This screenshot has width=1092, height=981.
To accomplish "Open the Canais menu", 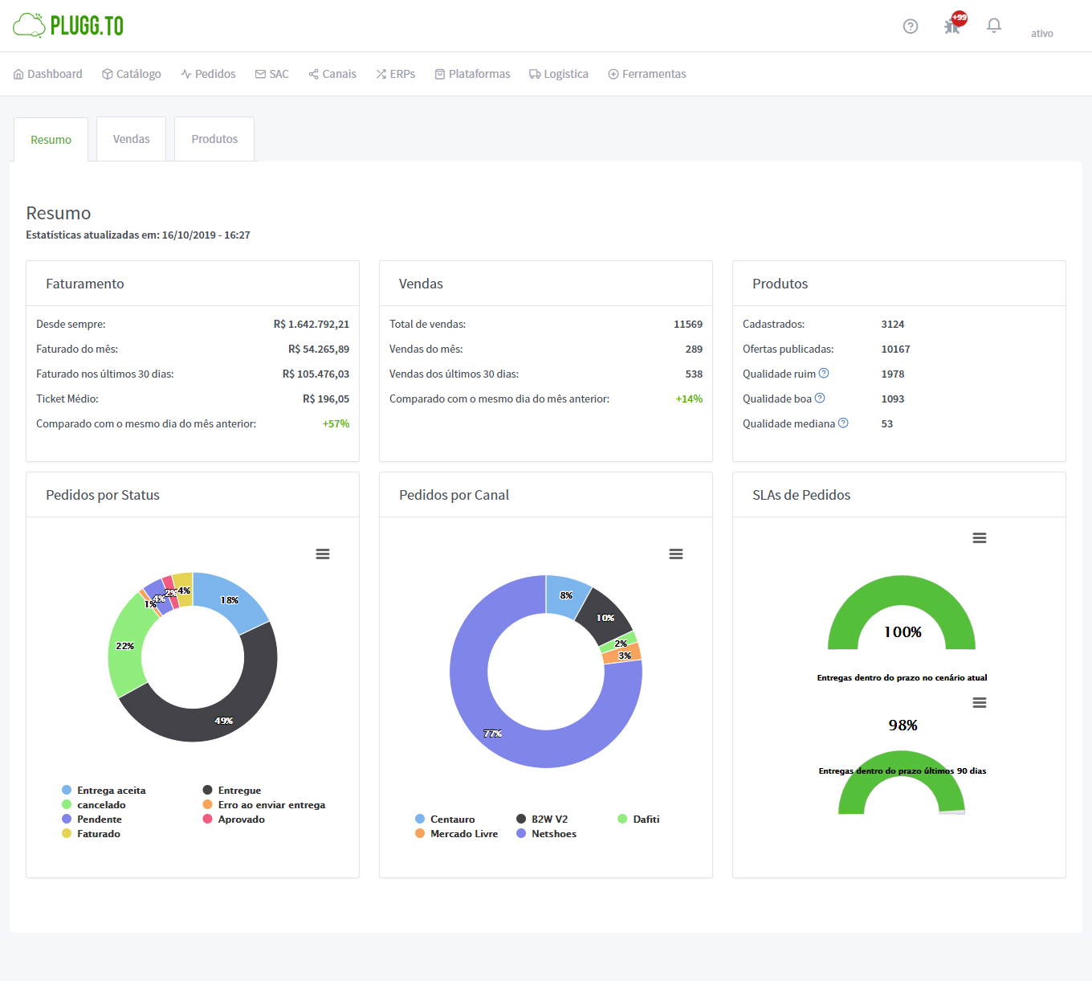I will 332,74.
